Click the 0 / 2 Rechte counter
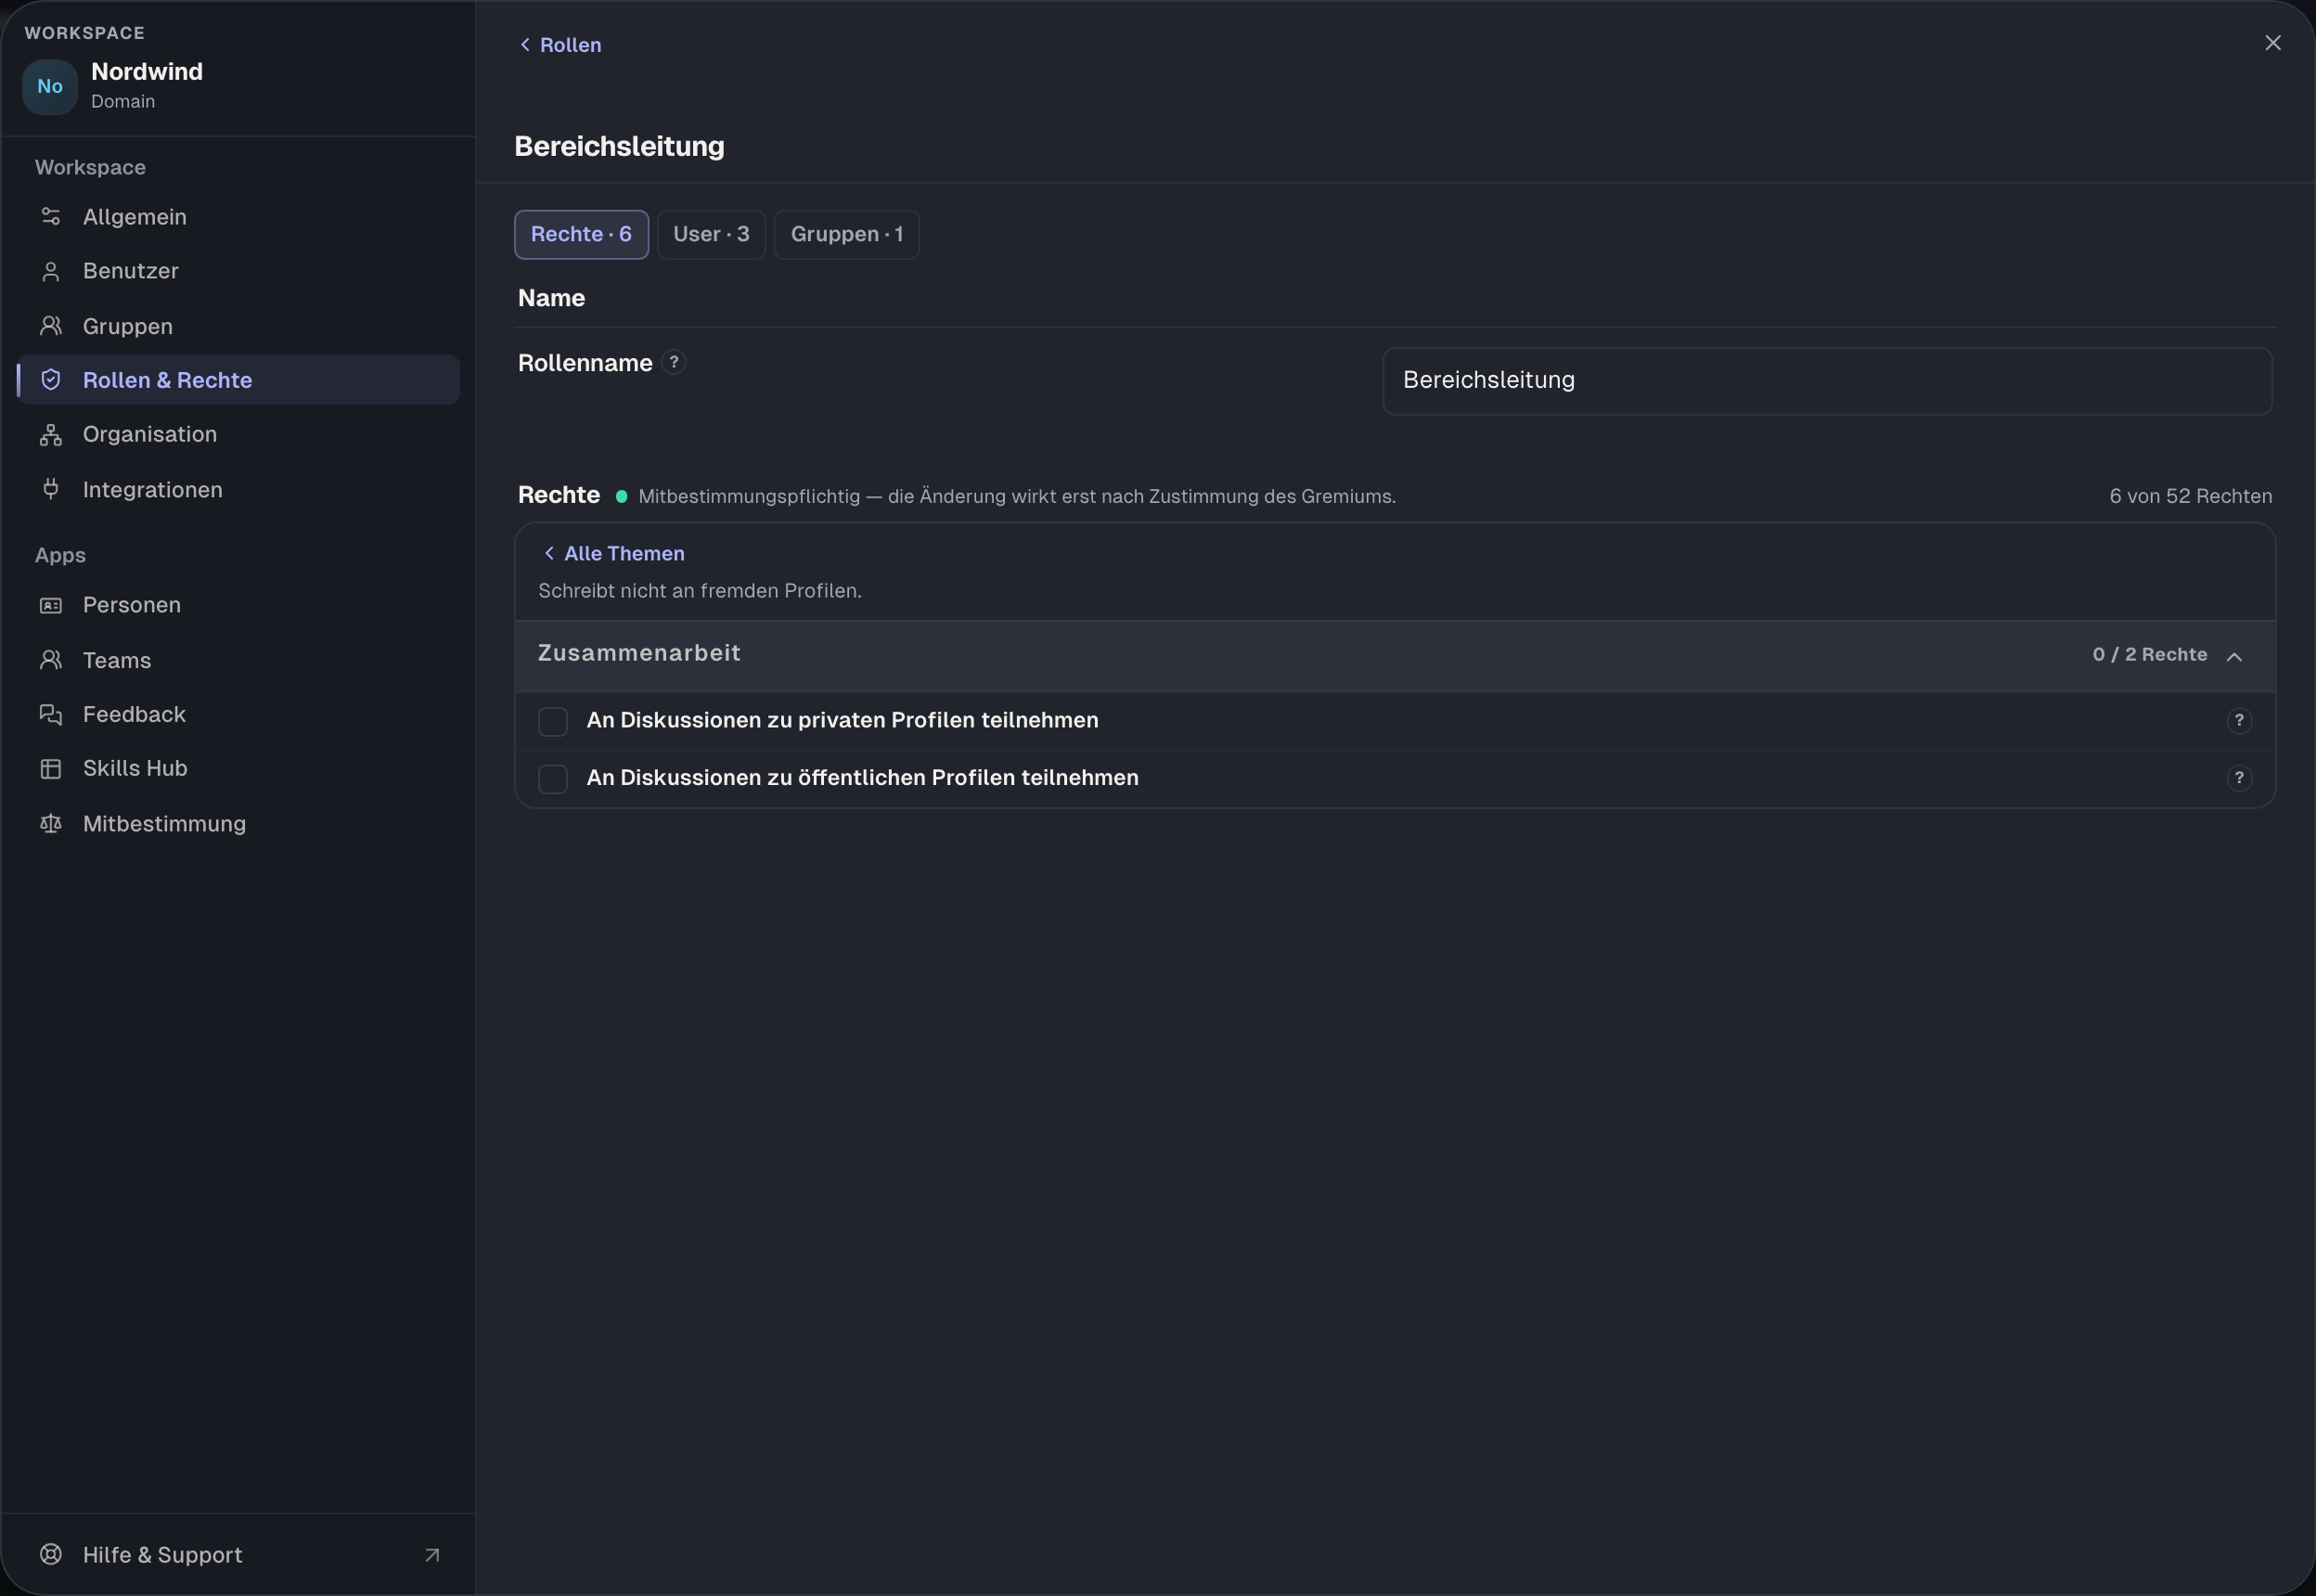Viewport: 2316px width, 1596px height. coord(2149,654)
